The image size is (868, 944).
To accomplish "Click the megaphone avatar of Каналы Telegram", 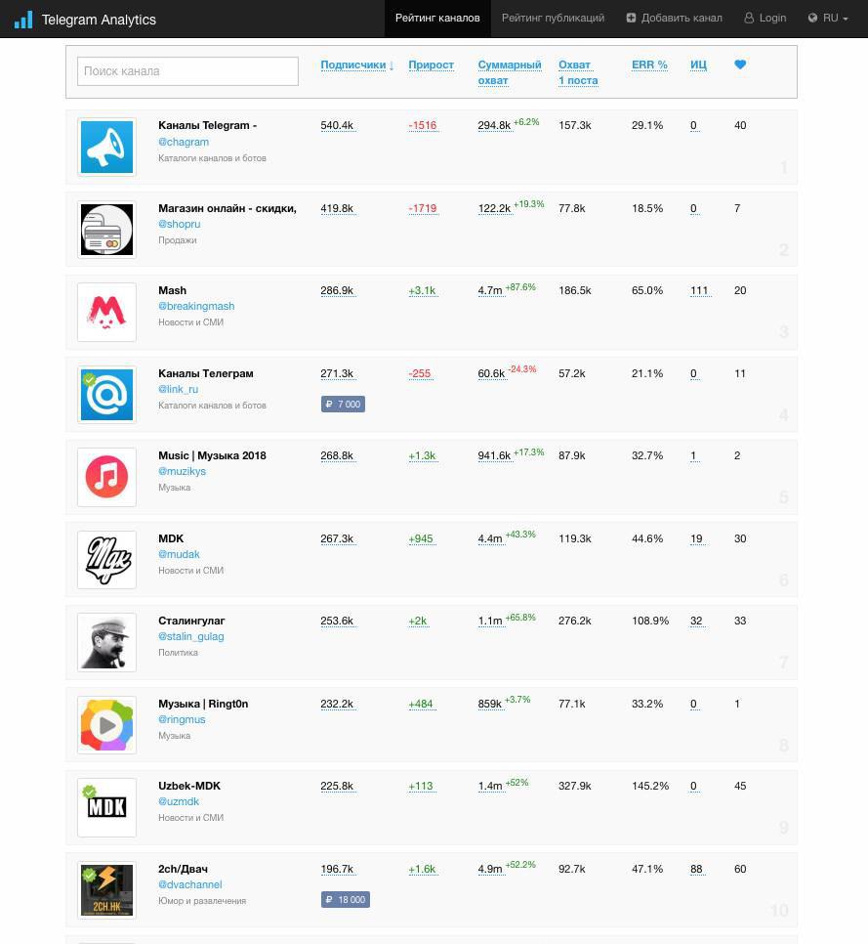I will click(x=106, y=147).
